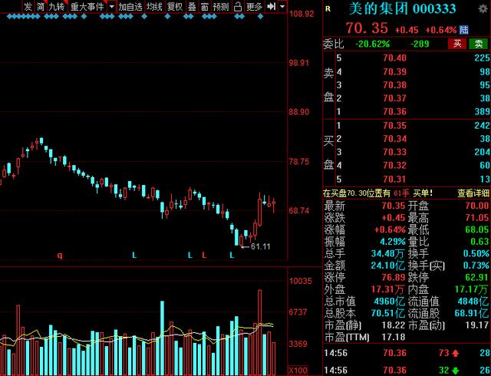The height and width of the screenshot is (376, 491).
Task: Click the 总手 value 34.48万
Action: click(388, 253)
